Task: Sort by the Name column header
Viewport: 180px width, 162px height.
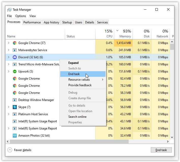Action: [x=35, y=34]
